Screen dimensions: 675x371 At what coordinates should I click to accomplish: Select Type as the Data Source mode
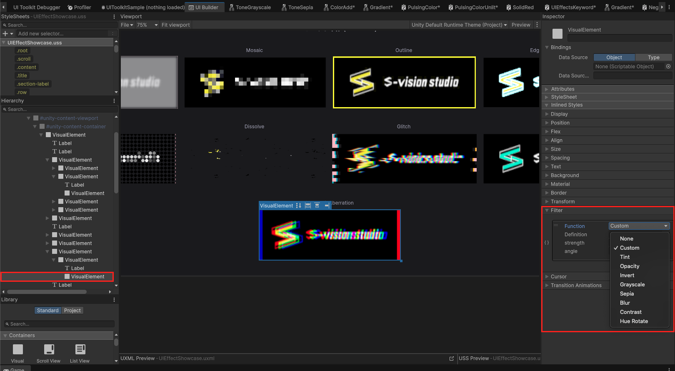coord(654,58)
